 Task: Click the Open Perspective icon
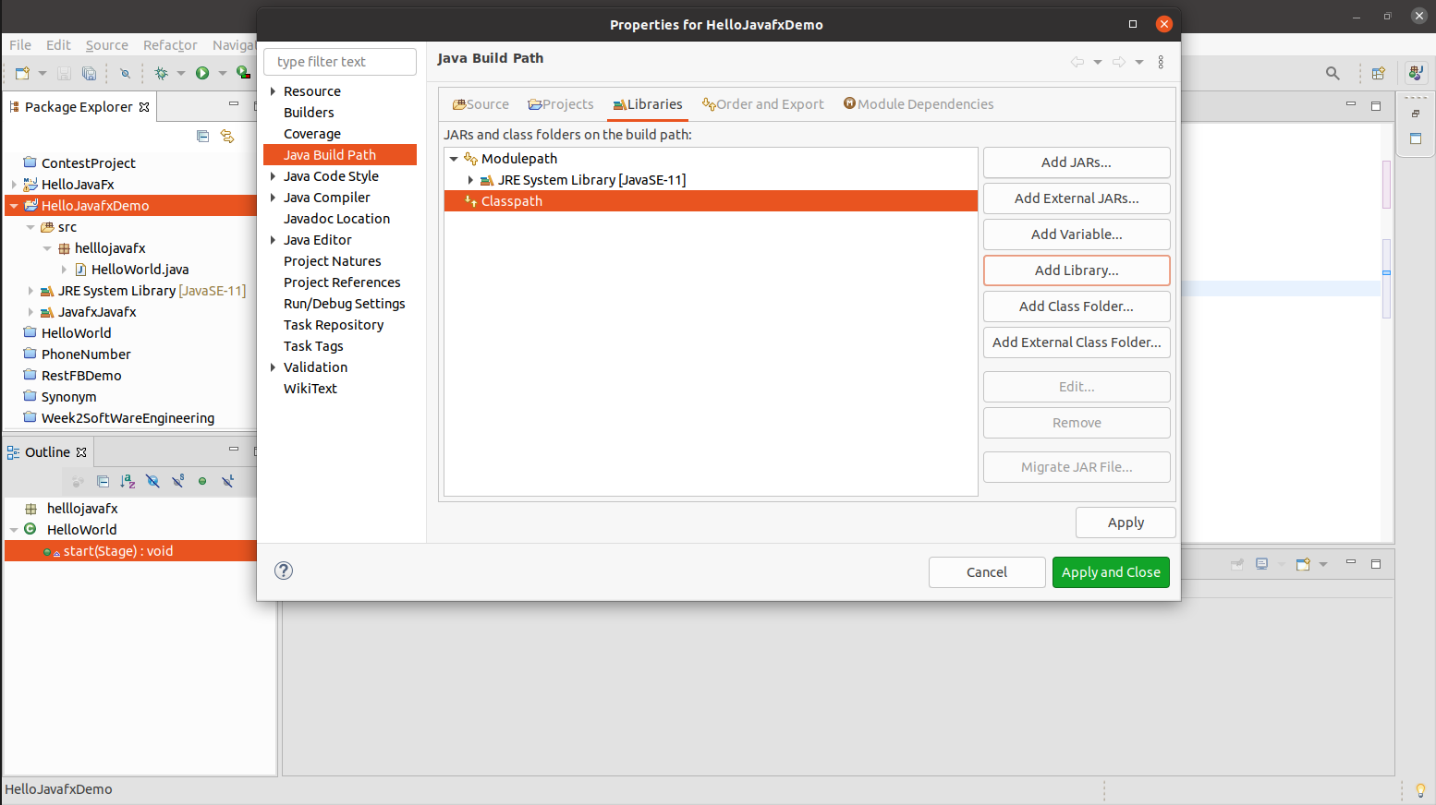pyautogui.click(x=1379, y=73)
